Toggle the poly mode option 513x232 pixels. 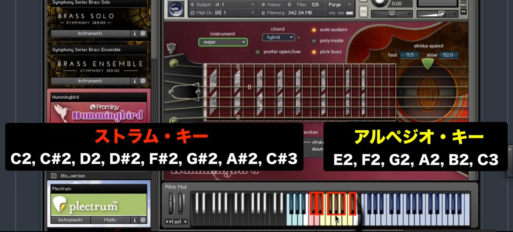(314, 41)
